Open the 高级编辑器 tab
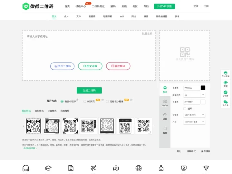 [161, 16]
